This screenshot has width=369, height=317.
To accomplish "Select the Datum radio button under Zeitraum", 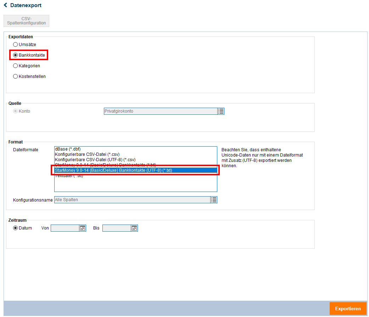I will [x=15, y=228].
